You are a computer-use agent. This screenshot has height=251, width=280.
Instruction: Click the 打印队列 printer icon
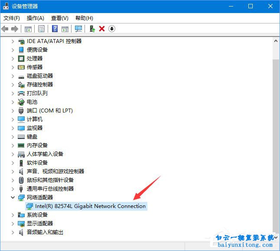(x=21, y=93)
